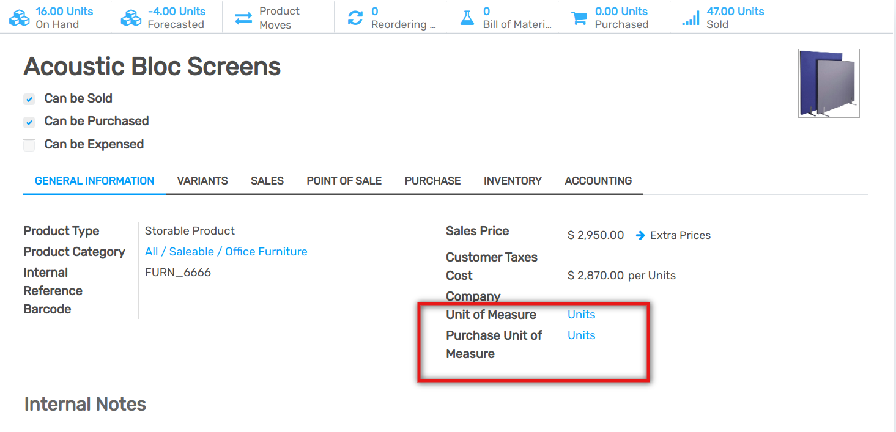
Task: Click the Purchase Unit of Measure Units link
Action: [x=581, y=335]
